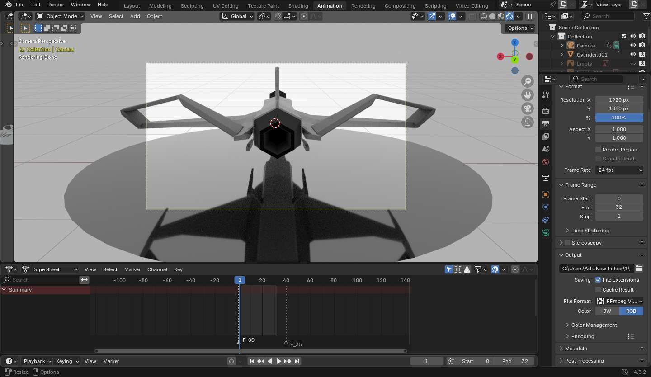
Task: Open the Collection properties tab
Action: click(x=546, y=178)
